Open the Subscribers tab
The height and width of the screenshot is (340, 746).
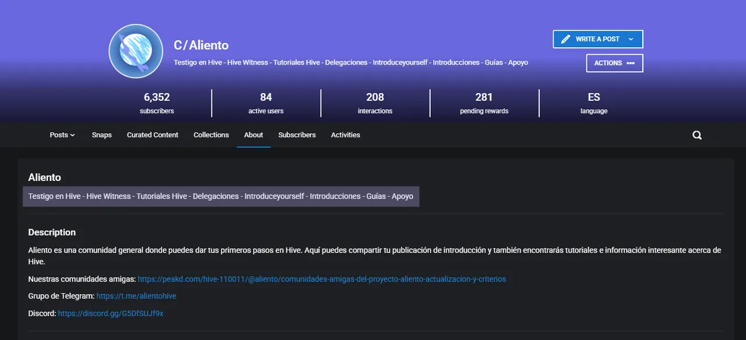point(297,135)
